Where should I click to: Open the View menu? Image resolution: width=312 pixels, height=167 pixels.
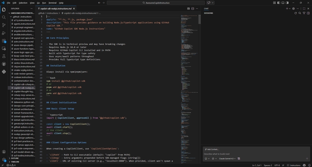[32, 3]
